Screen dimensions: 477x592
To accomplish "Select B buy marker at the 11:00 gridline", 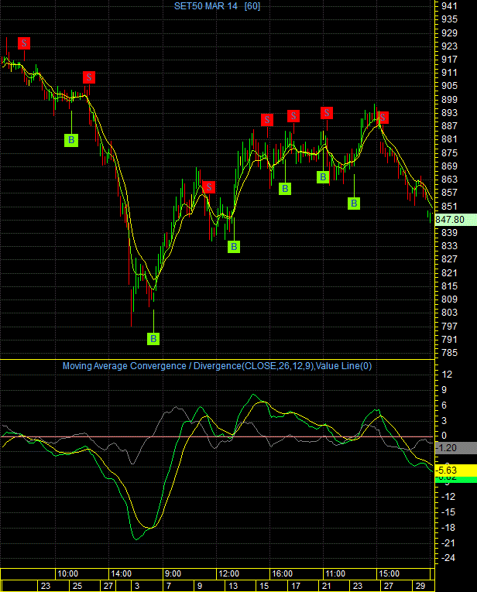I will [323, 176].
